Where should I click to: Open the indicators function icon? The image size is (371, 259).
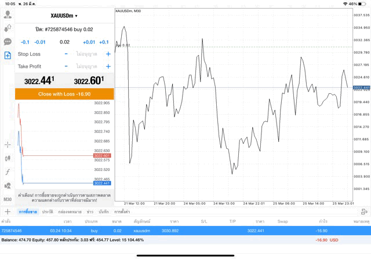click(x=8, y=172)
